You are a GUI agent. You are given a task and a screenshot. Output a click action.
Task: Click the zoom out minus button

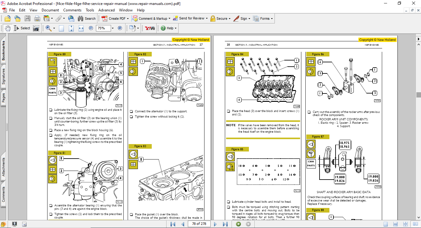point(91,28)
